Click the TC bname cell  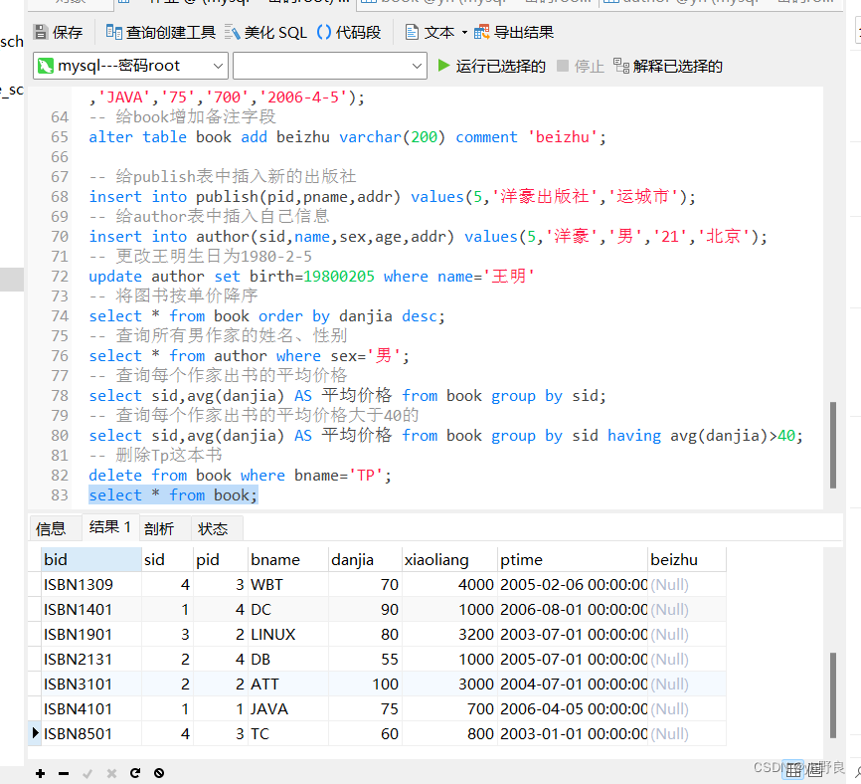click(287, 733)
